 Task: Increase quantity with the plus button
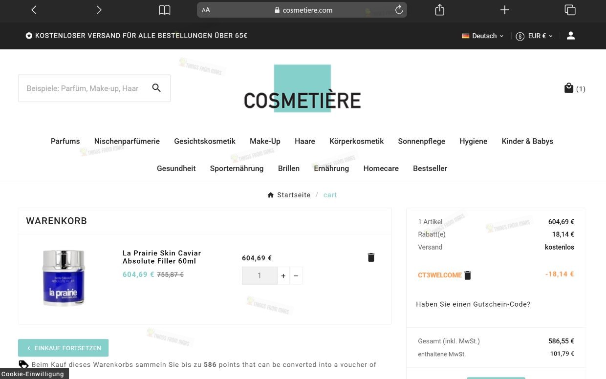tap(283, 275)
